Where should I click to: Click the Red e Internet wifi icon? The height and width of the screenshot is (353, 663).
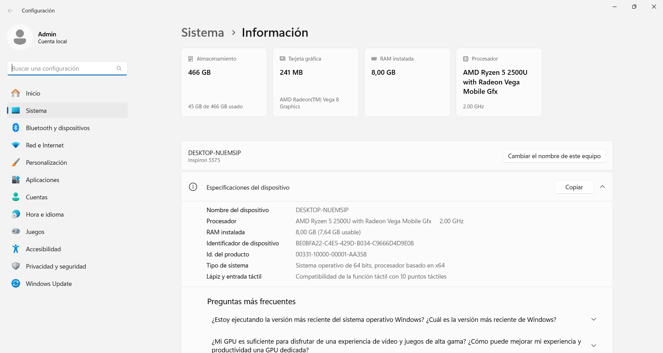16,145
